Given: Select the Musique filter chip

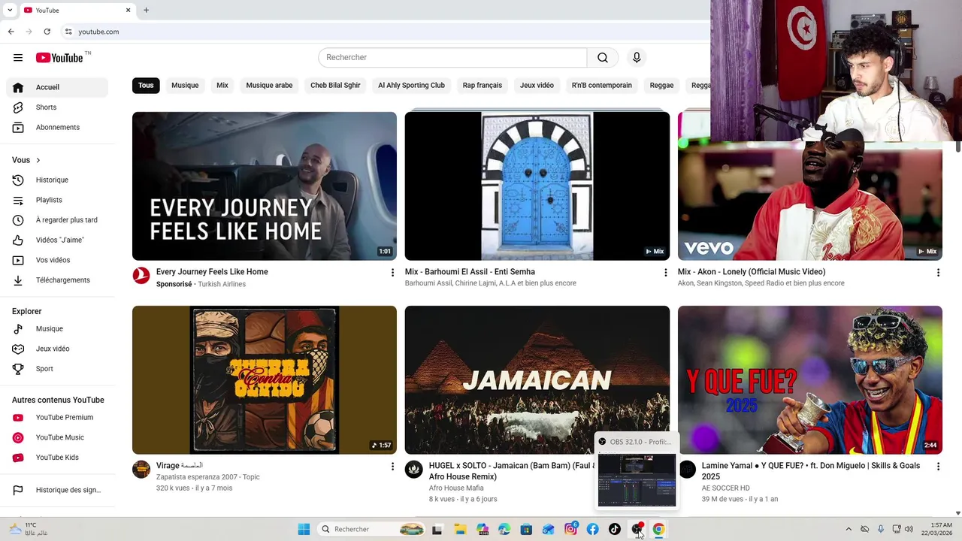Looking at the screenshot, I should point(185,86).
